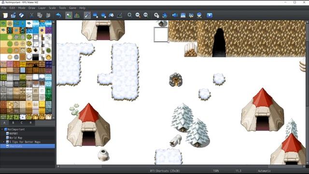Reset zoom to actual size
Image resolution: width=309 pixels, height=174 pixels.
pos(146,15)
